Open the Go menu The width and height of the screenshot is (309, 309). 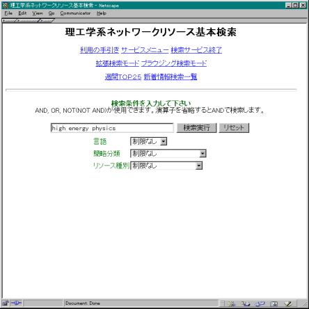click(51, 13)
